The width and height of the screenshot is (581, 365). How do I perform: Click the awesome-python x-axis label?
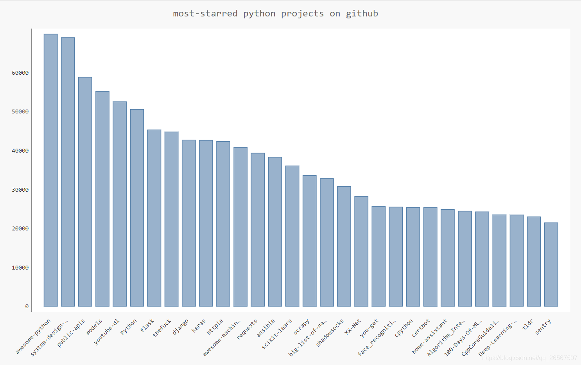point(33,336)
